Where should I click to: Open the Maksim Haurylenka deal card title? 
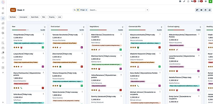coord(182,36)
